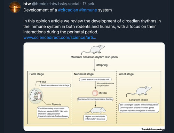The image size is (174, 133).
Task: Open the #circadian hashtag
Action: [x=68, y=10]
